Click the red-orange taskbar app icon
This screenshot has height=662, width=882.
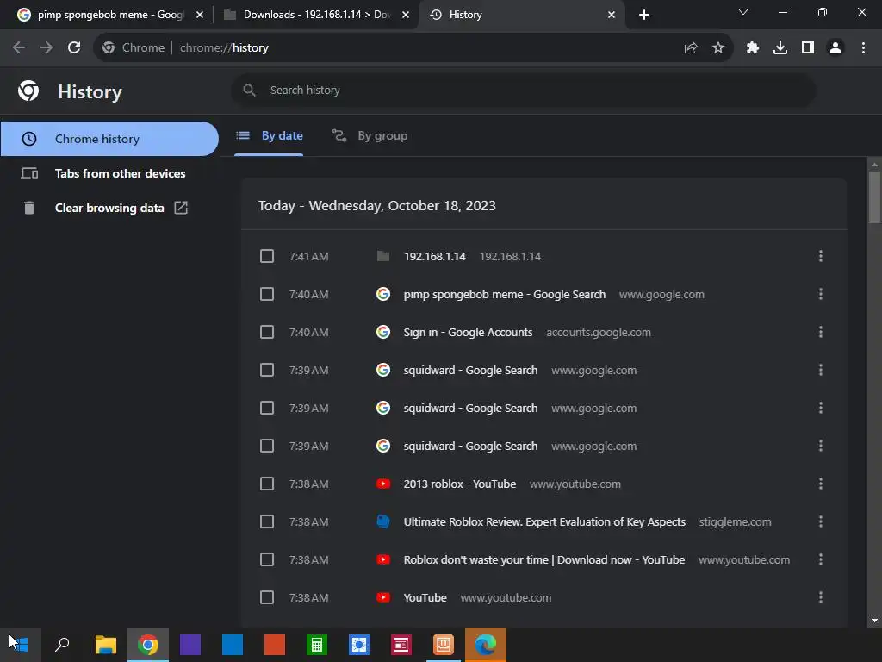[275, 645]
